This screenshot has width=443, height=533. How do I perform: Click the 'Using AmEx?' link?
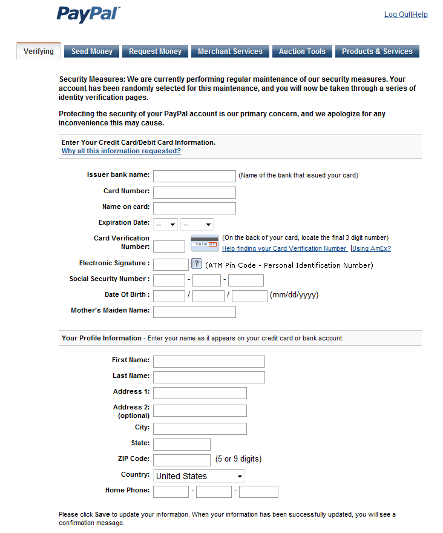(372, 248)
